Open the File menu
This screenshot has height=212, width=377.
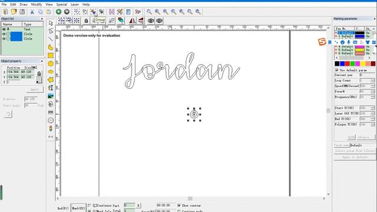(4, 4)
